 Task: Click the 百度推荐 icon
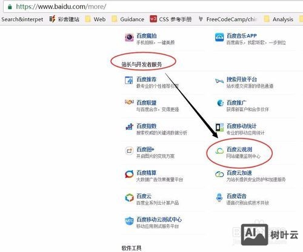tap(129, 80)
